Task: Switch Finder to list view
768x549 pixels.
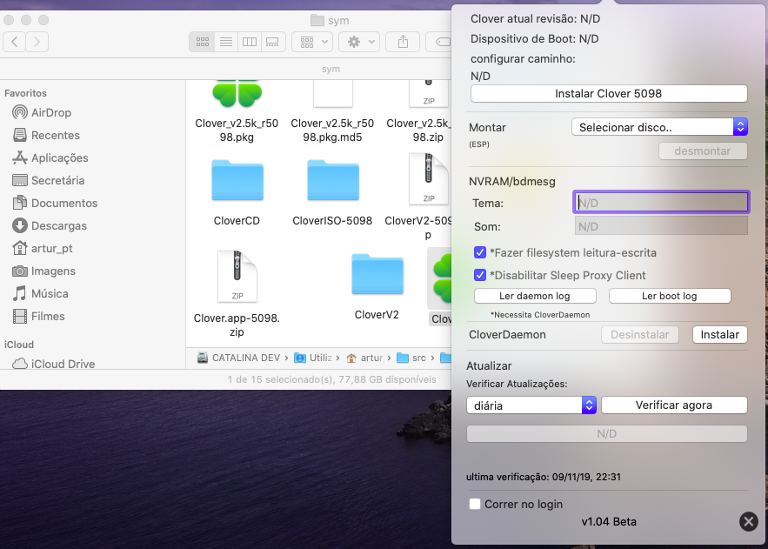Action: pos(226,42)
